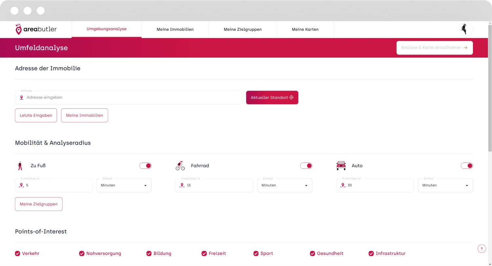
Task: Switch to Umgebungsanalyse tab
Action: [107, 29]
